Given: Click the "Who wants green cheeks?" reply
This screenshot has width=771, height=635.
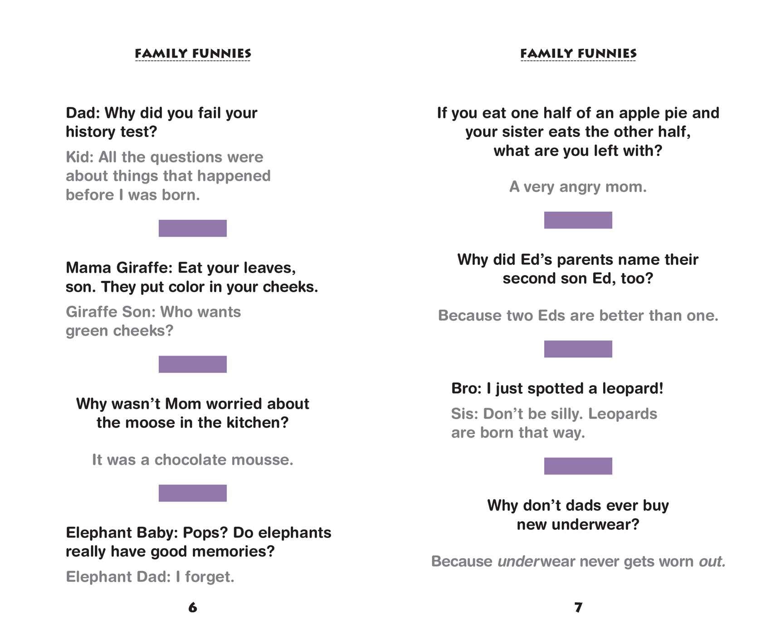Looking at the screenshot, I should 153,321.
